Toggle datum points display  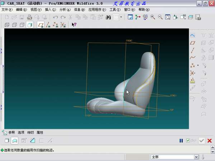(56, 25)
